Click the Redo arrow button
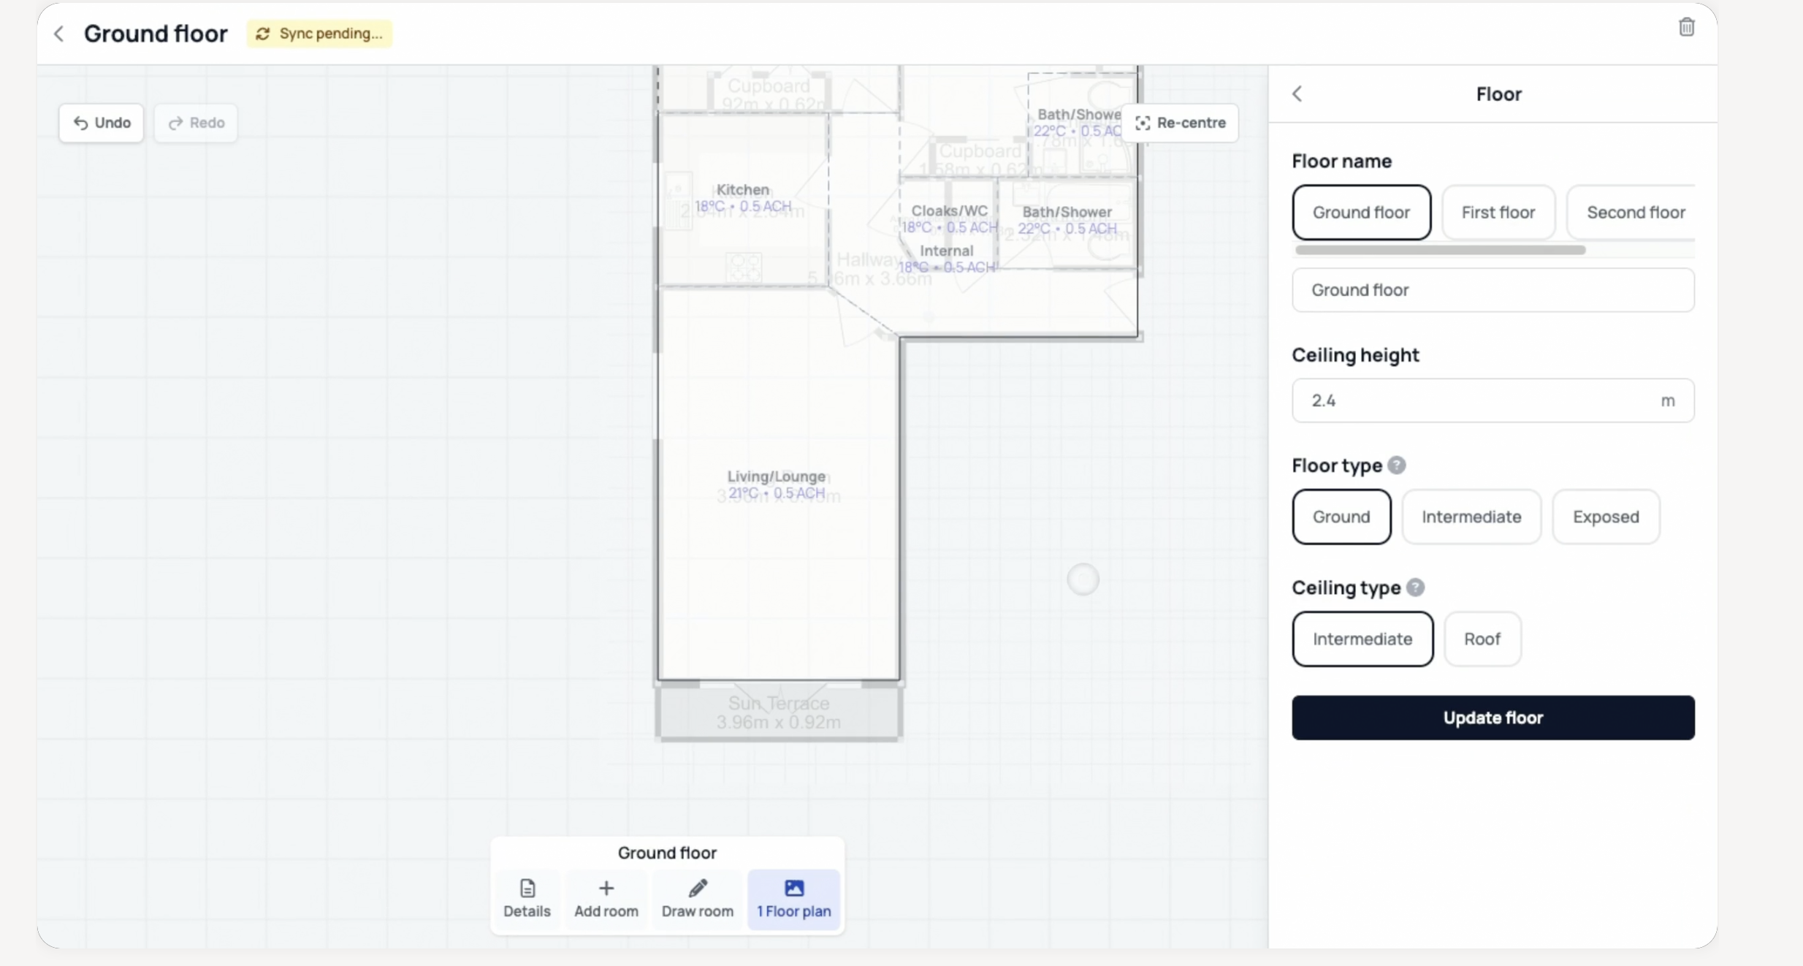This screenshot has width=1803, height=966. (x=196, y=123)
